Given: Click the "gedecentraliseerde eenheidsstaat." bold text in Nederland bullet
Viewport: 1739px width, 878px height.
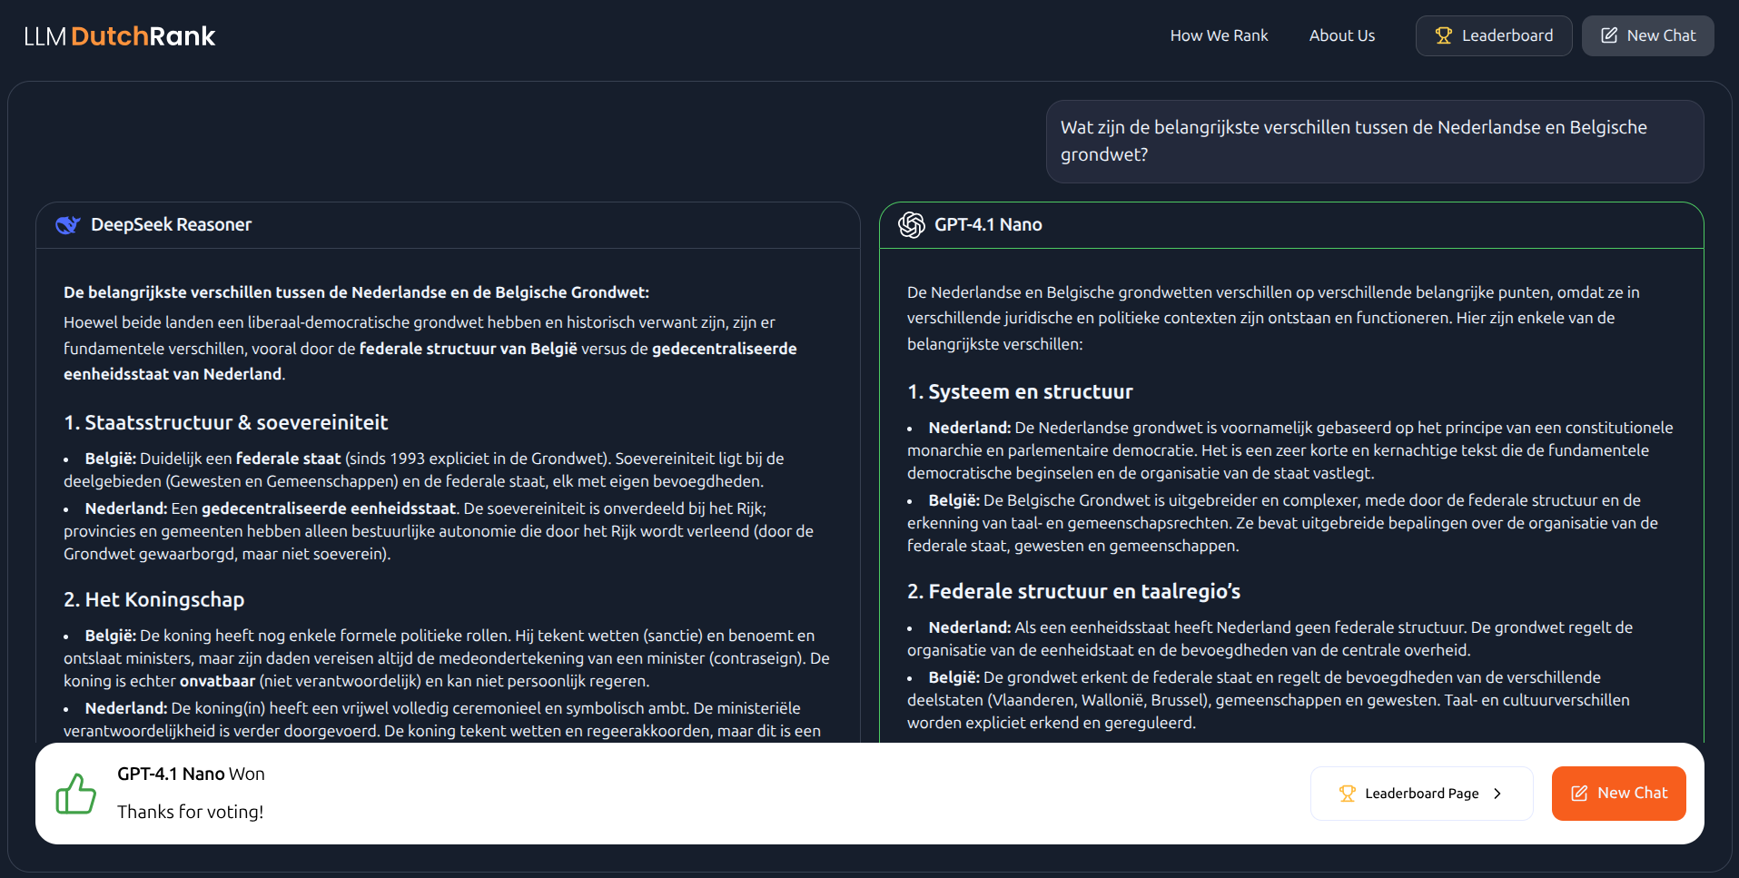Looking at the screenshot, I should pyautogui.click(x=331, y=508).
